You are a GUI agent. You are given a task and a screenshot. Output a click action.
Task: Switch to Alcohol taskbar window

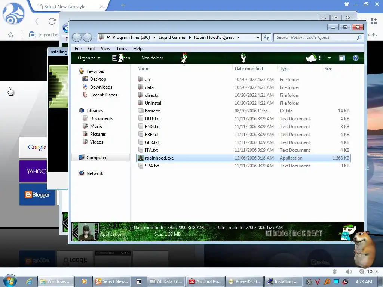[x=205, y=281]
